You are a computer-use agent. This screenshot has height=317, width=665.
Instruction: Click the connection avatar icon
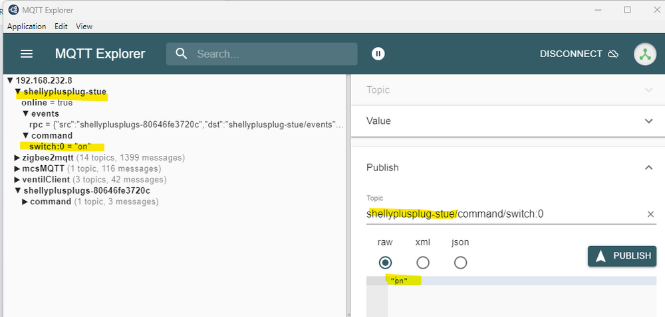click(644, 54)
